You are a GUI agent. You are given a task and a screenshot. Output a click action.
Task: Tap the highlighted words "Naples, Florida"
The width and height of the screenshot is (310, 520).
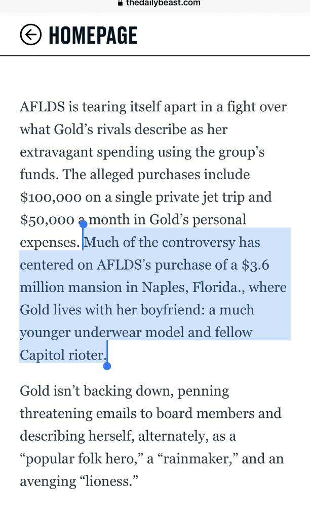(x=221, y=287)
